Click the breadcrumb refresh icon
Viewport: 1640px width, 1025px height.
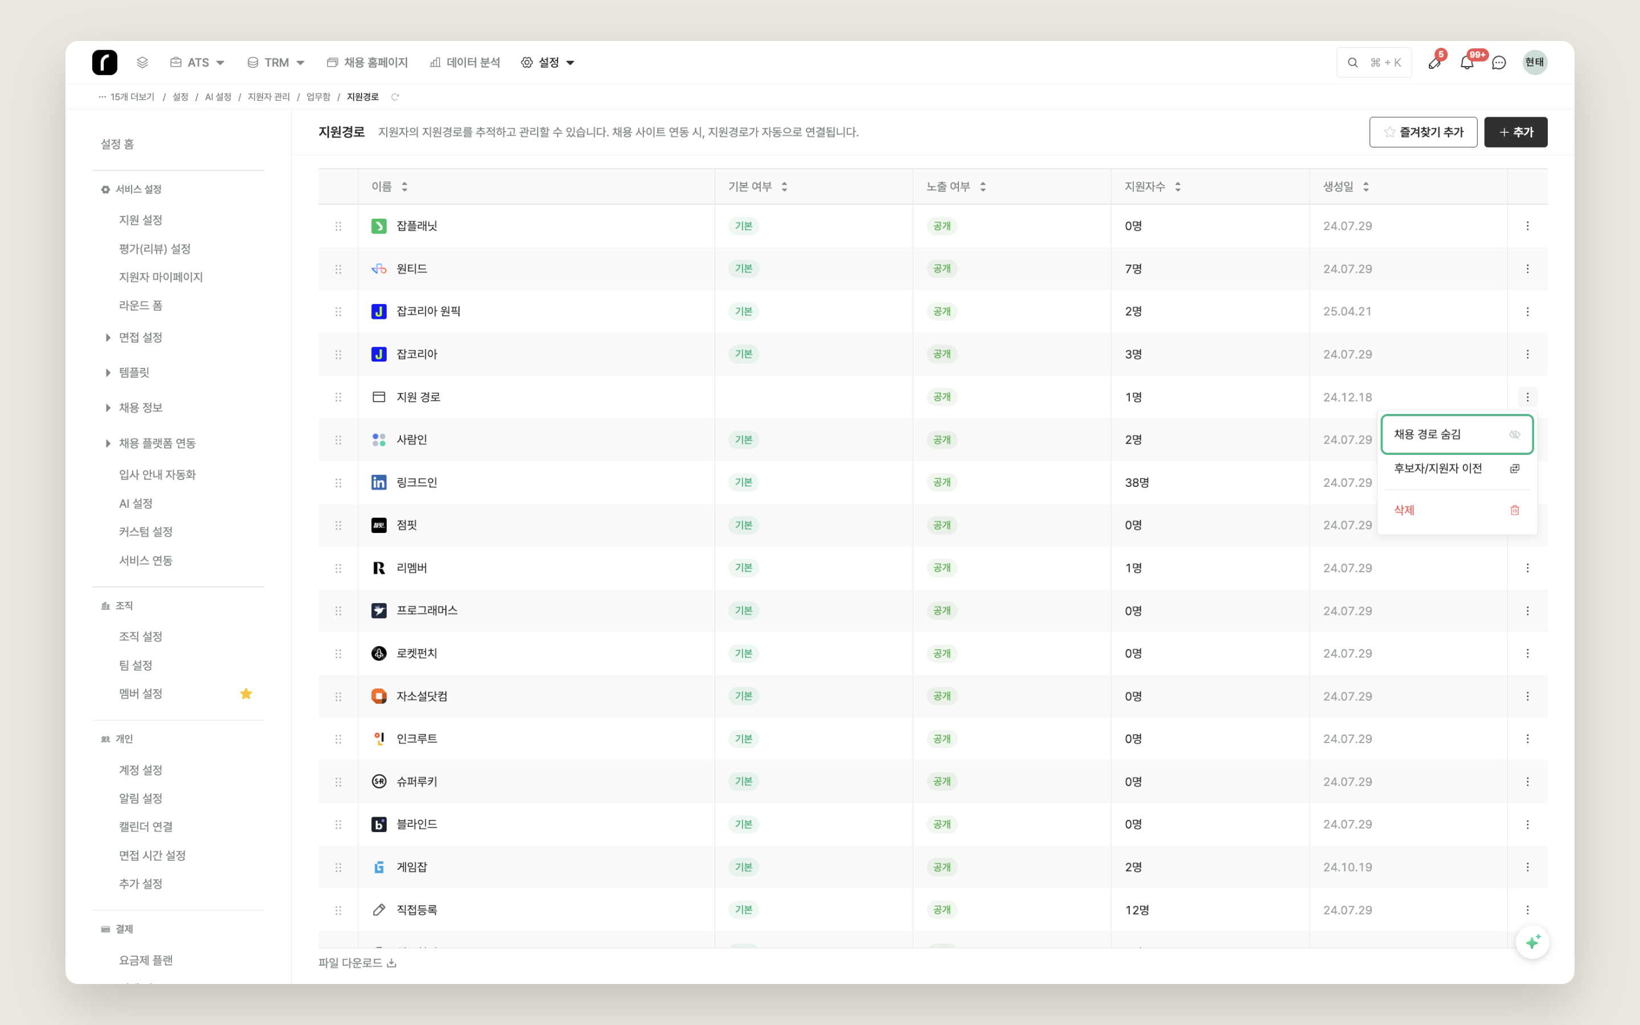[395, 97]
